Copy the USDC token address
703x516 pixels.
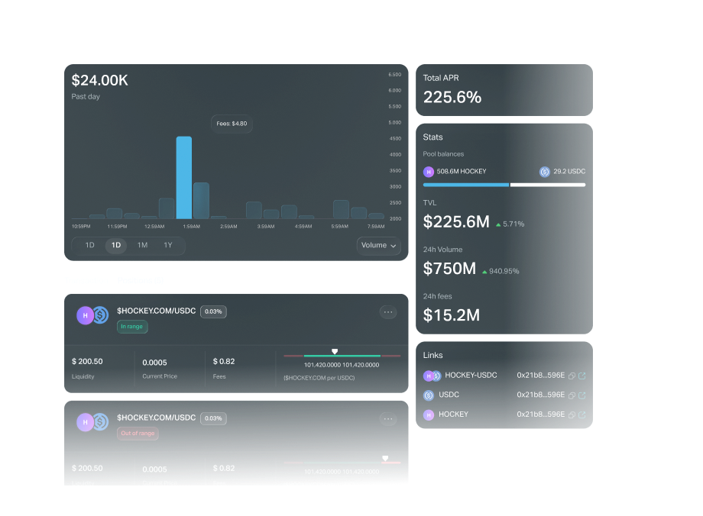[572, 395]
